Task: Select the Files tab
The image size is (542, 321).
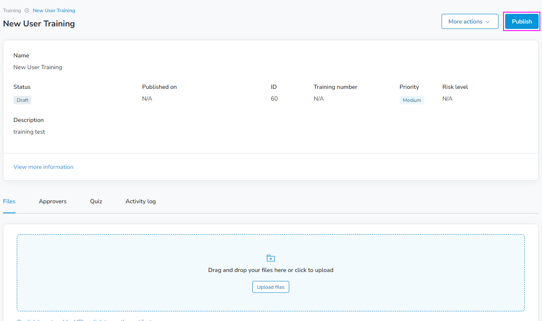Action: coord(9,201)
